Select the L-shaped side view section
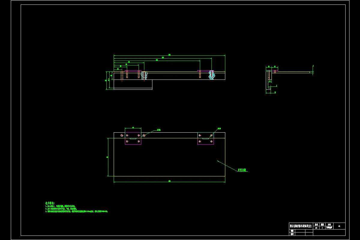360x240 pixels. pos(269,80)
